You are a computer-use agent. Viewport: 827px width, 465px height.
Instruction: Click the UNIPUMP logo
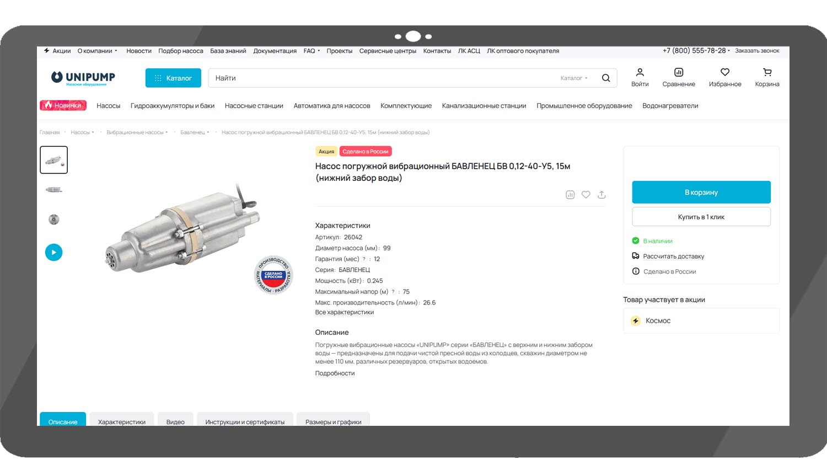[83, 78]
